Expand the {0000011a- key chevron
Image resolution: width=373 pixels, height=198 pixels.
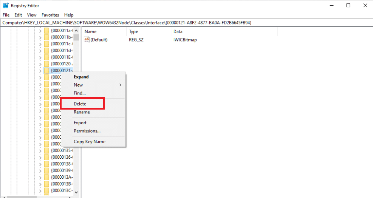click(x=40, y=31)
